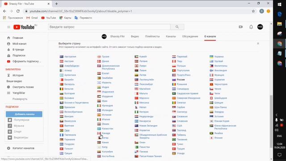Show hidden tray icons with the chevron

[277, 115]
